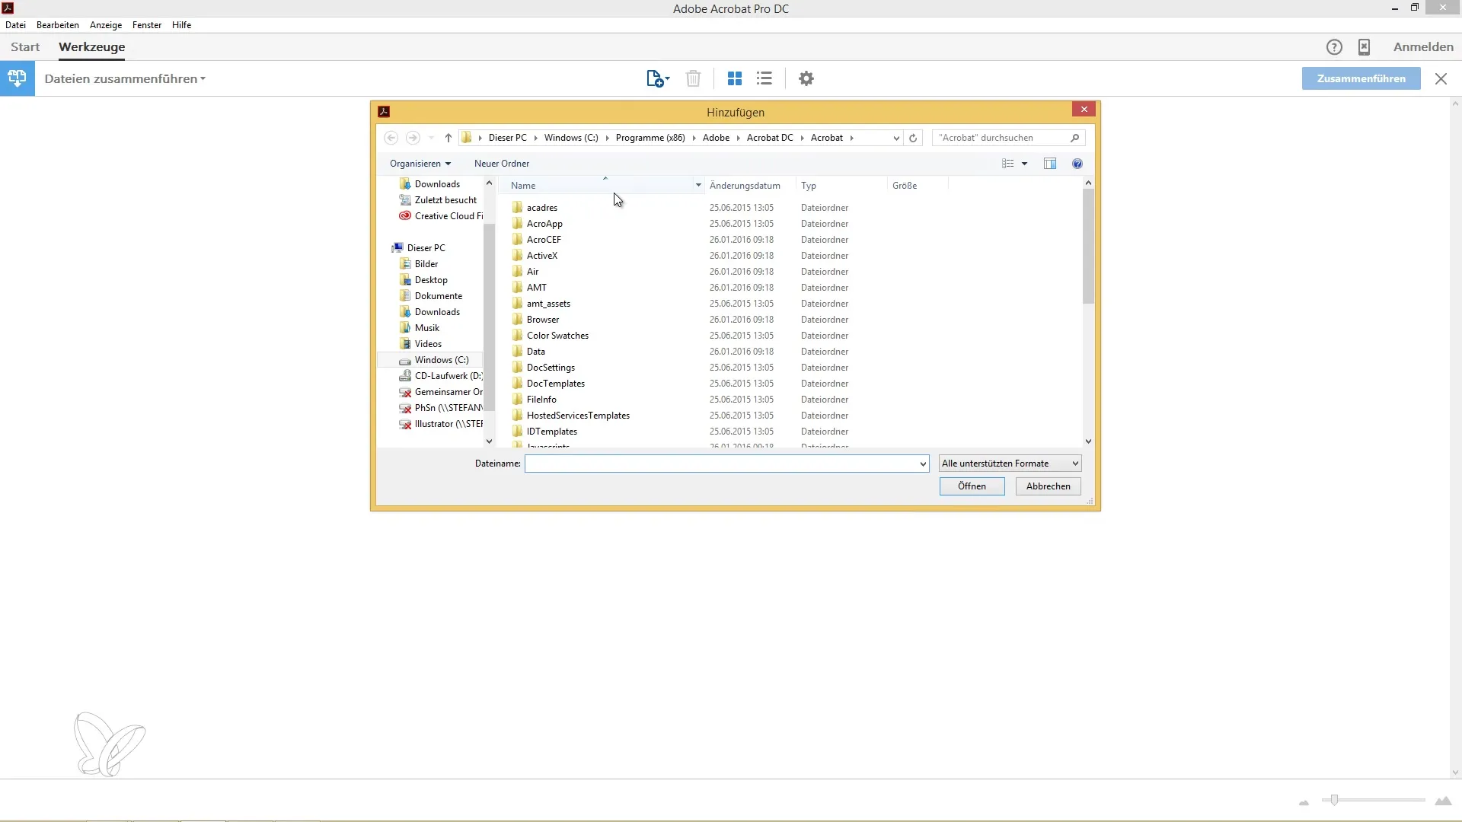Expand the view options dropdown arrow
Image resolution: width=1462 pixels, height=822 pixels.
(x=1024, y=164)
